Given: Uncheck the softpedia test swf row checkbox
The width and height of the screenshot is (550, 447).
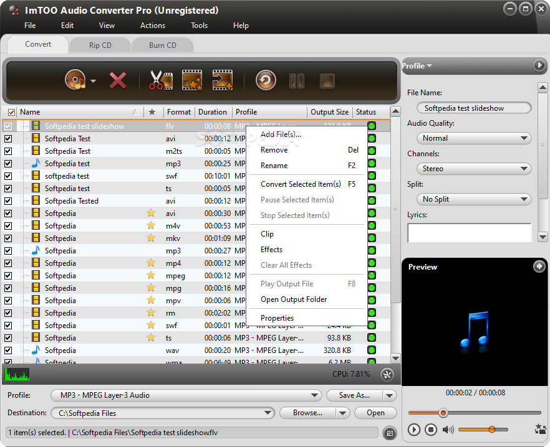Looking at the screenshot, I should (8, 176).
